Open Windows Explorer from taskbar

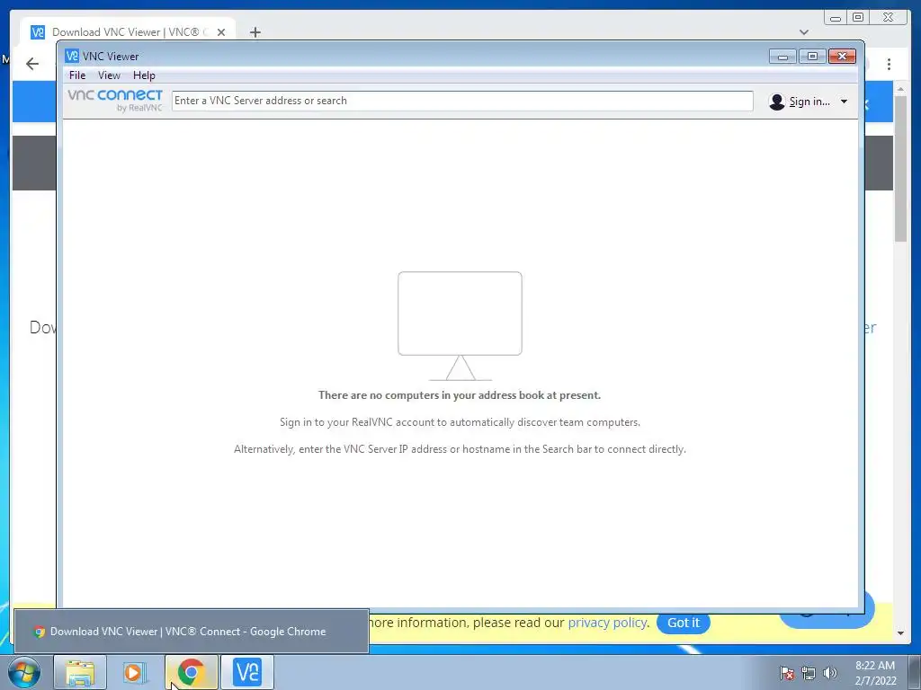pos(80,672)
